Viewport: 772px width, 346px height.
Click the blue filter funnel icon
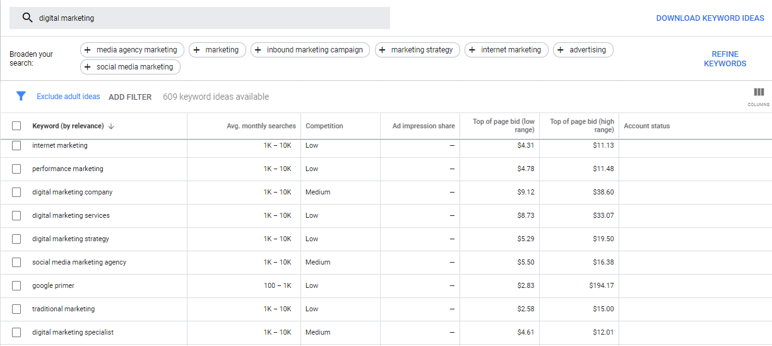pyautogui.click(x=21, y=97)
